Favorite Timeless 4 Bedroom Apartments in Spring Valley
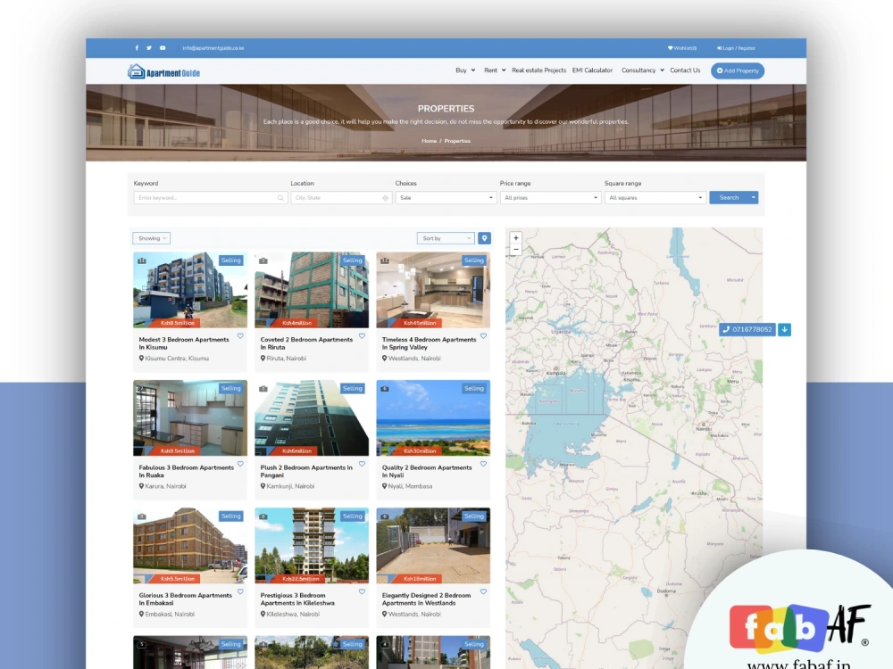Image resolution: width=893 pixels, height=669 pixels. tap(483, 336)
